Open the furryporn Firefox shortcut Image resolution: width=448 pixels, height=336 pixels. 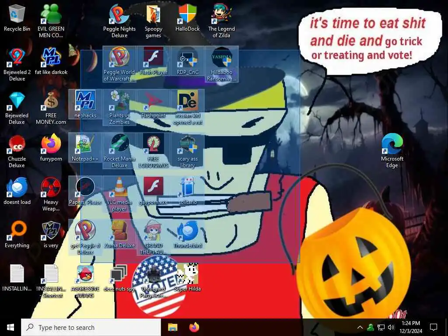point(51,148)
